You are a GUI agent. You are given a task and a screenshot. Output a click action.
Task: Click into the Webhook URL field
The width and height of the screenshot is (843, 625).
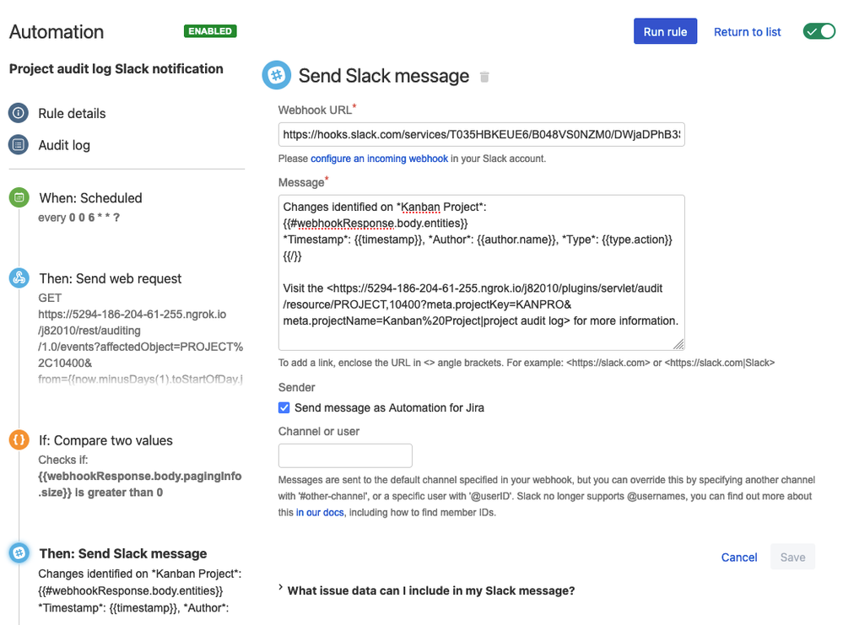480,134
